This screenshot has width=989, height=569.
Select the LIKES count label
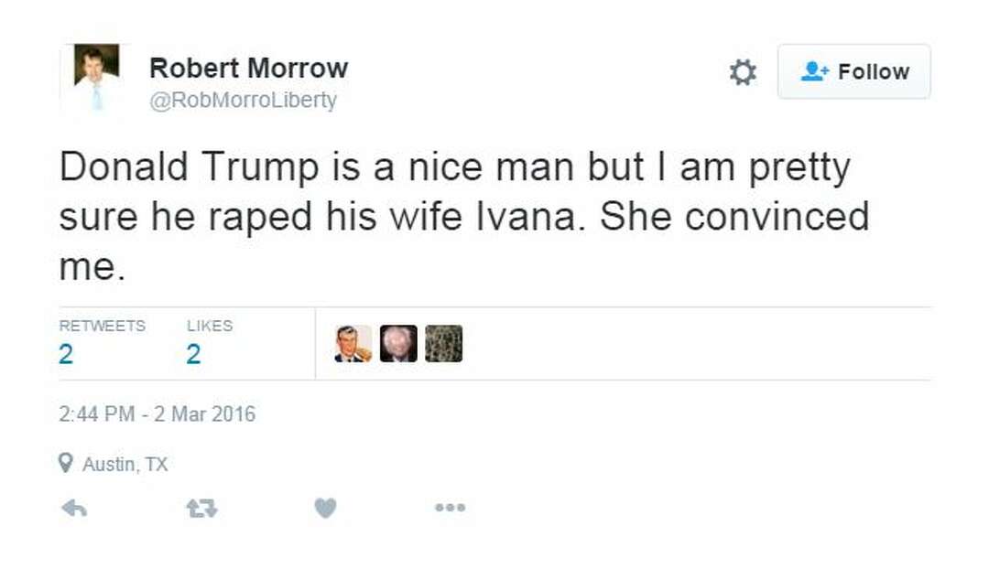click(x=209, y=325)
